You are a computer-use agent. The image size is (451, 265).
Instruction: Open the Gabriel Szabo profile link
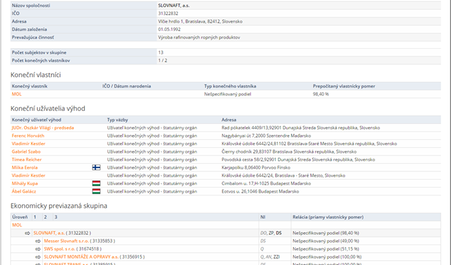[26, 151]
